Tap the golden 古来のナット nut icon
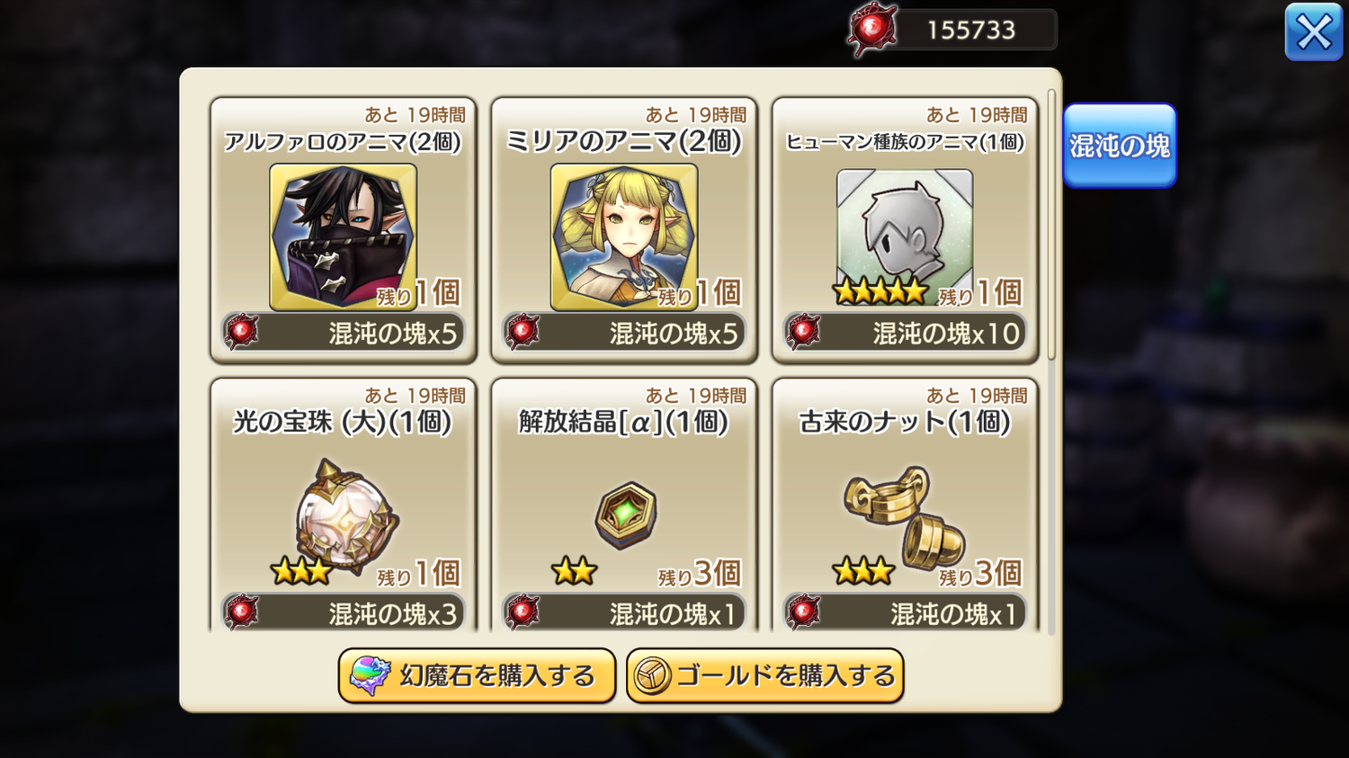Image resolution: width=1349 pixels, height=758 pixels. [905, 516]
